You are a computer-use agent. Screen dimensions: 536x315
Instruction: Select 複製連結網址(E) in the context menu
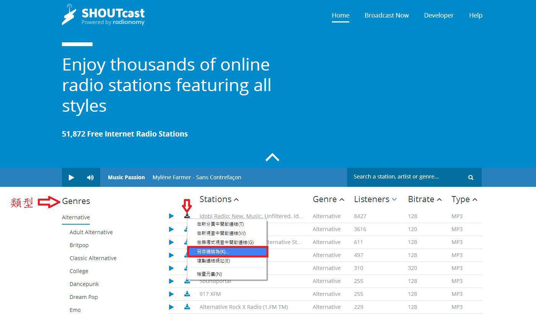click(x=227, y=261)
